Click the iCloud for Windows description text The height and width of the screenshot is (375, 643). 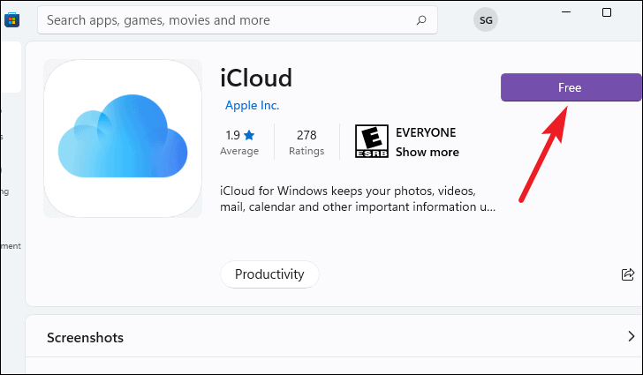coord(358,199)
